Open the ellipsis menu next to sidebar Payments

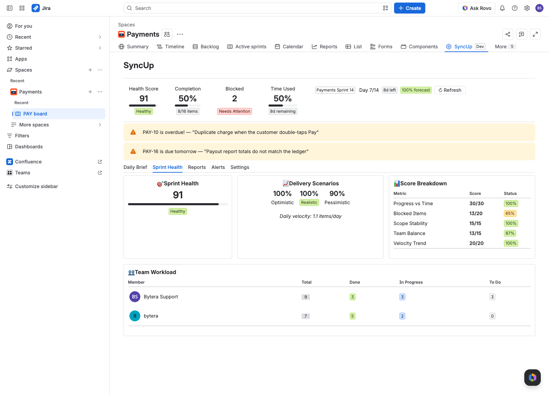point(100,92)
